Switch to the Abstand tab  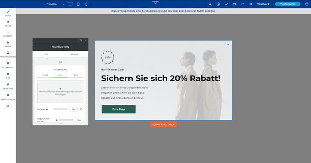click(74, 54)
